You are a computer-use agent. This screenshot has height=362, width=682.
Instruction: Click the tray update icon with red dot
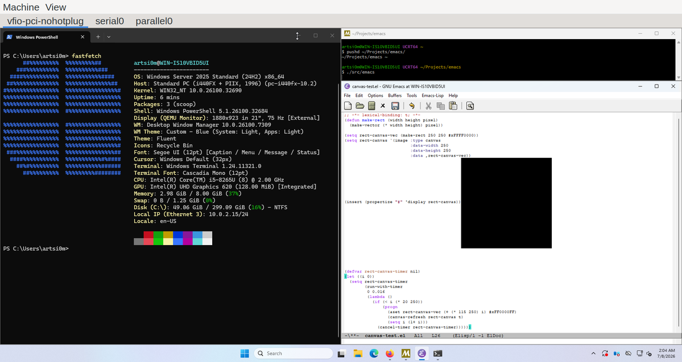pos(605,353)
